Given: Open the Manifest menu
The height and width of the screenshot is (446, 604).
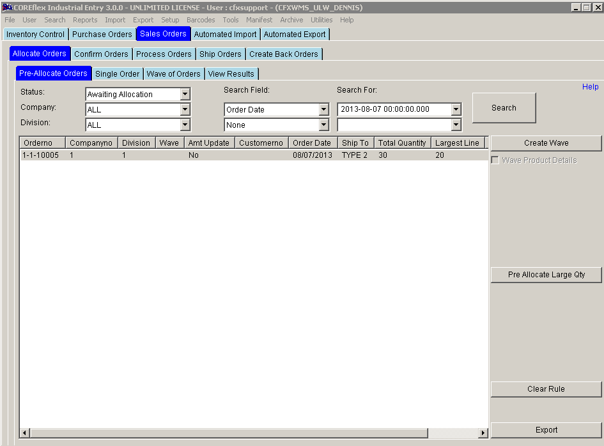Looking at the screenshot, I should [x=259, y=20].
